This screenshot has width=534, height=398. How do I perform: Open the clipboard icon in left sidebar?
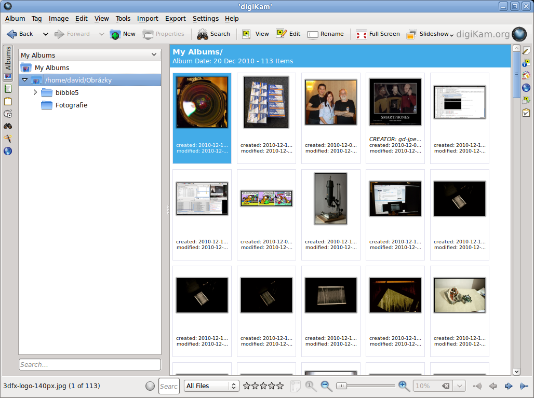tap(8, 101)
